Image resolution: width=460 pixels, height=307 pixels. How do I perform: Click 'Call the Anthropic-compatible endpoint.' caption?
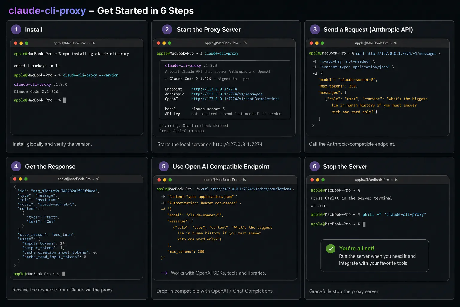[352, 144]
